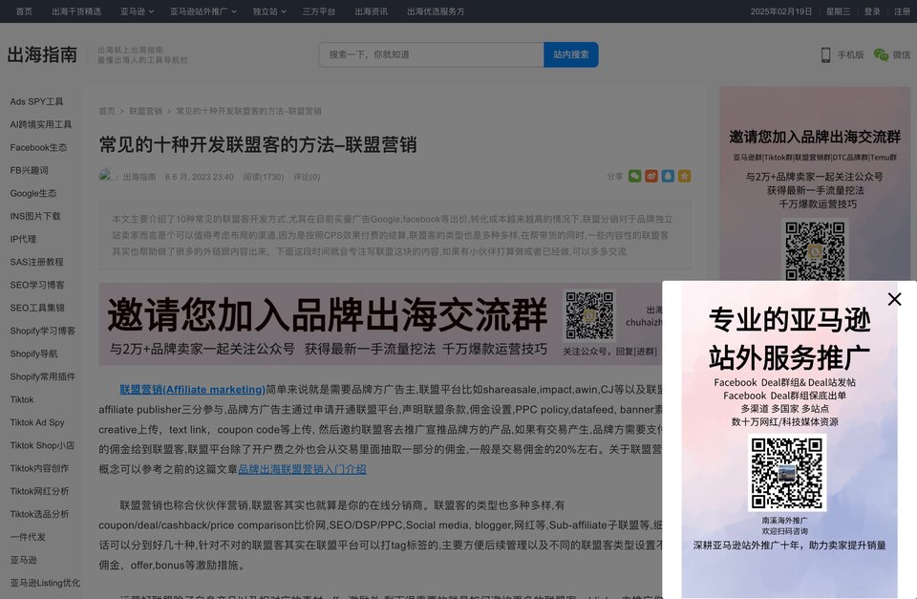Image resolution: width=917 pixels, height=599 pixels.
Task: Open the 联盟营销(Affiliate marketing) article link
Action: 192,390
